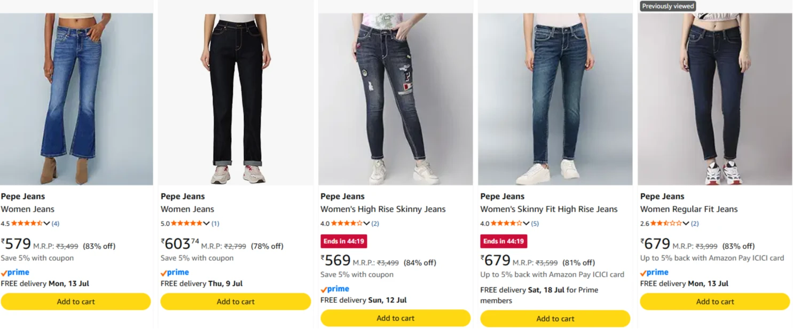Open the Women Regular Fit Jeans title link
Screen dimensions: 793x329
click(x=689, y=209)
